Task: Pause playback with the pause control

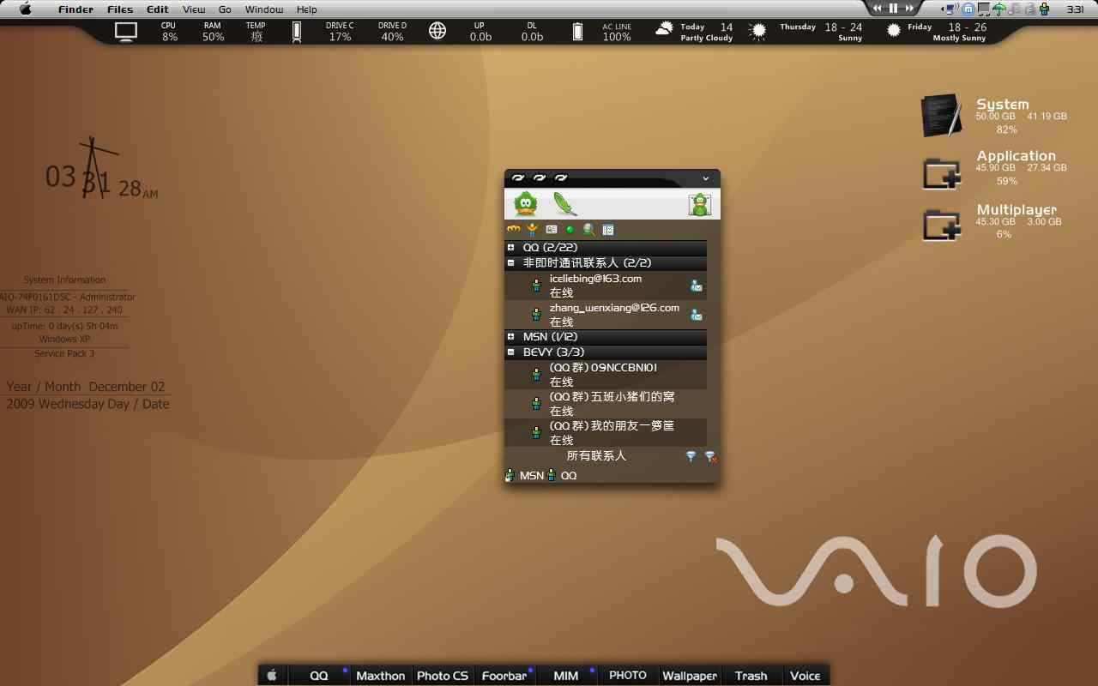Action: coord(893,8)
